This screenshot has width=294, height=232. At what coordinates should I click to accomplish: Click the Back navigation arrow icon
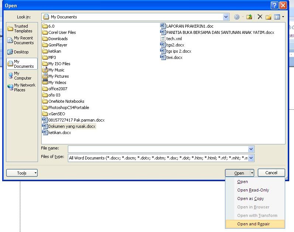point(236,17)
